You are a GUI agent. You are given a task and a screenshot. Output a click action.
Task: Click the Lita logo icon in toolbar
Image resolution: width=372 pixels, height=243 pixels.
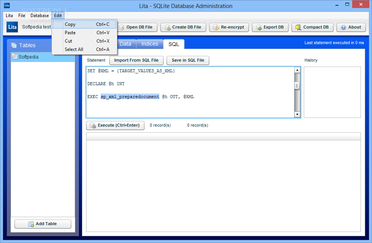(x=12, y=27)
